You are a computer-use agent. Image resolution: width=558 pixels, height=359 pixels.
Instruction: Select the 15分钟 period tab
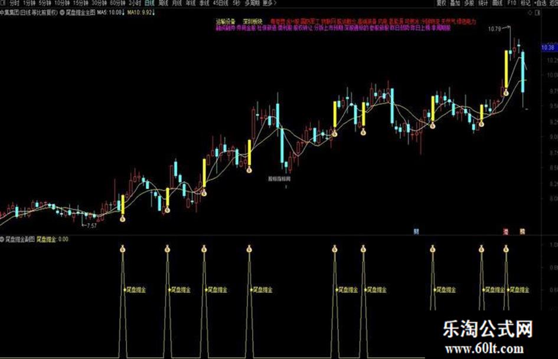[x=80, y=3]
